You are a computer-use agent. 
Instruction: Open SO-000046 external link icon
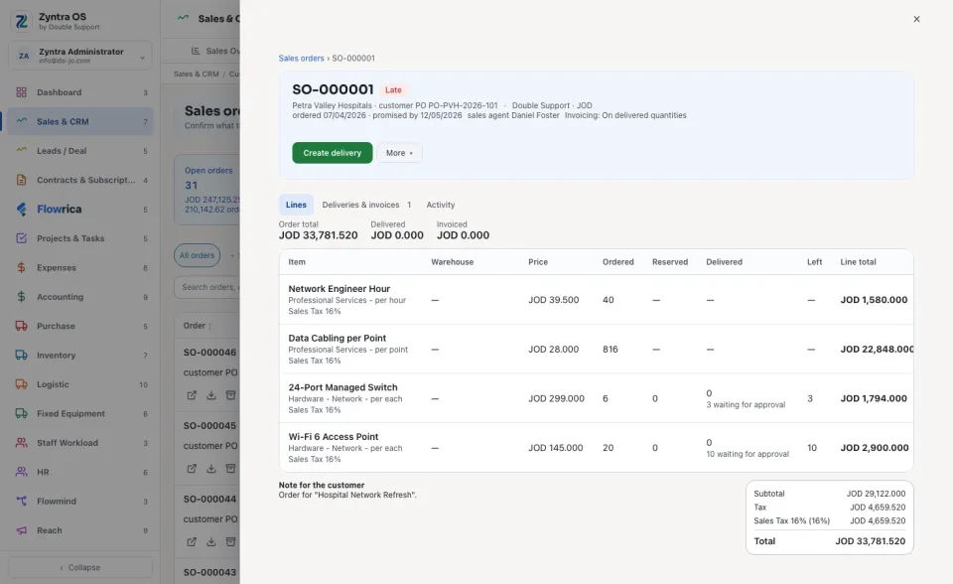[192, 395]
